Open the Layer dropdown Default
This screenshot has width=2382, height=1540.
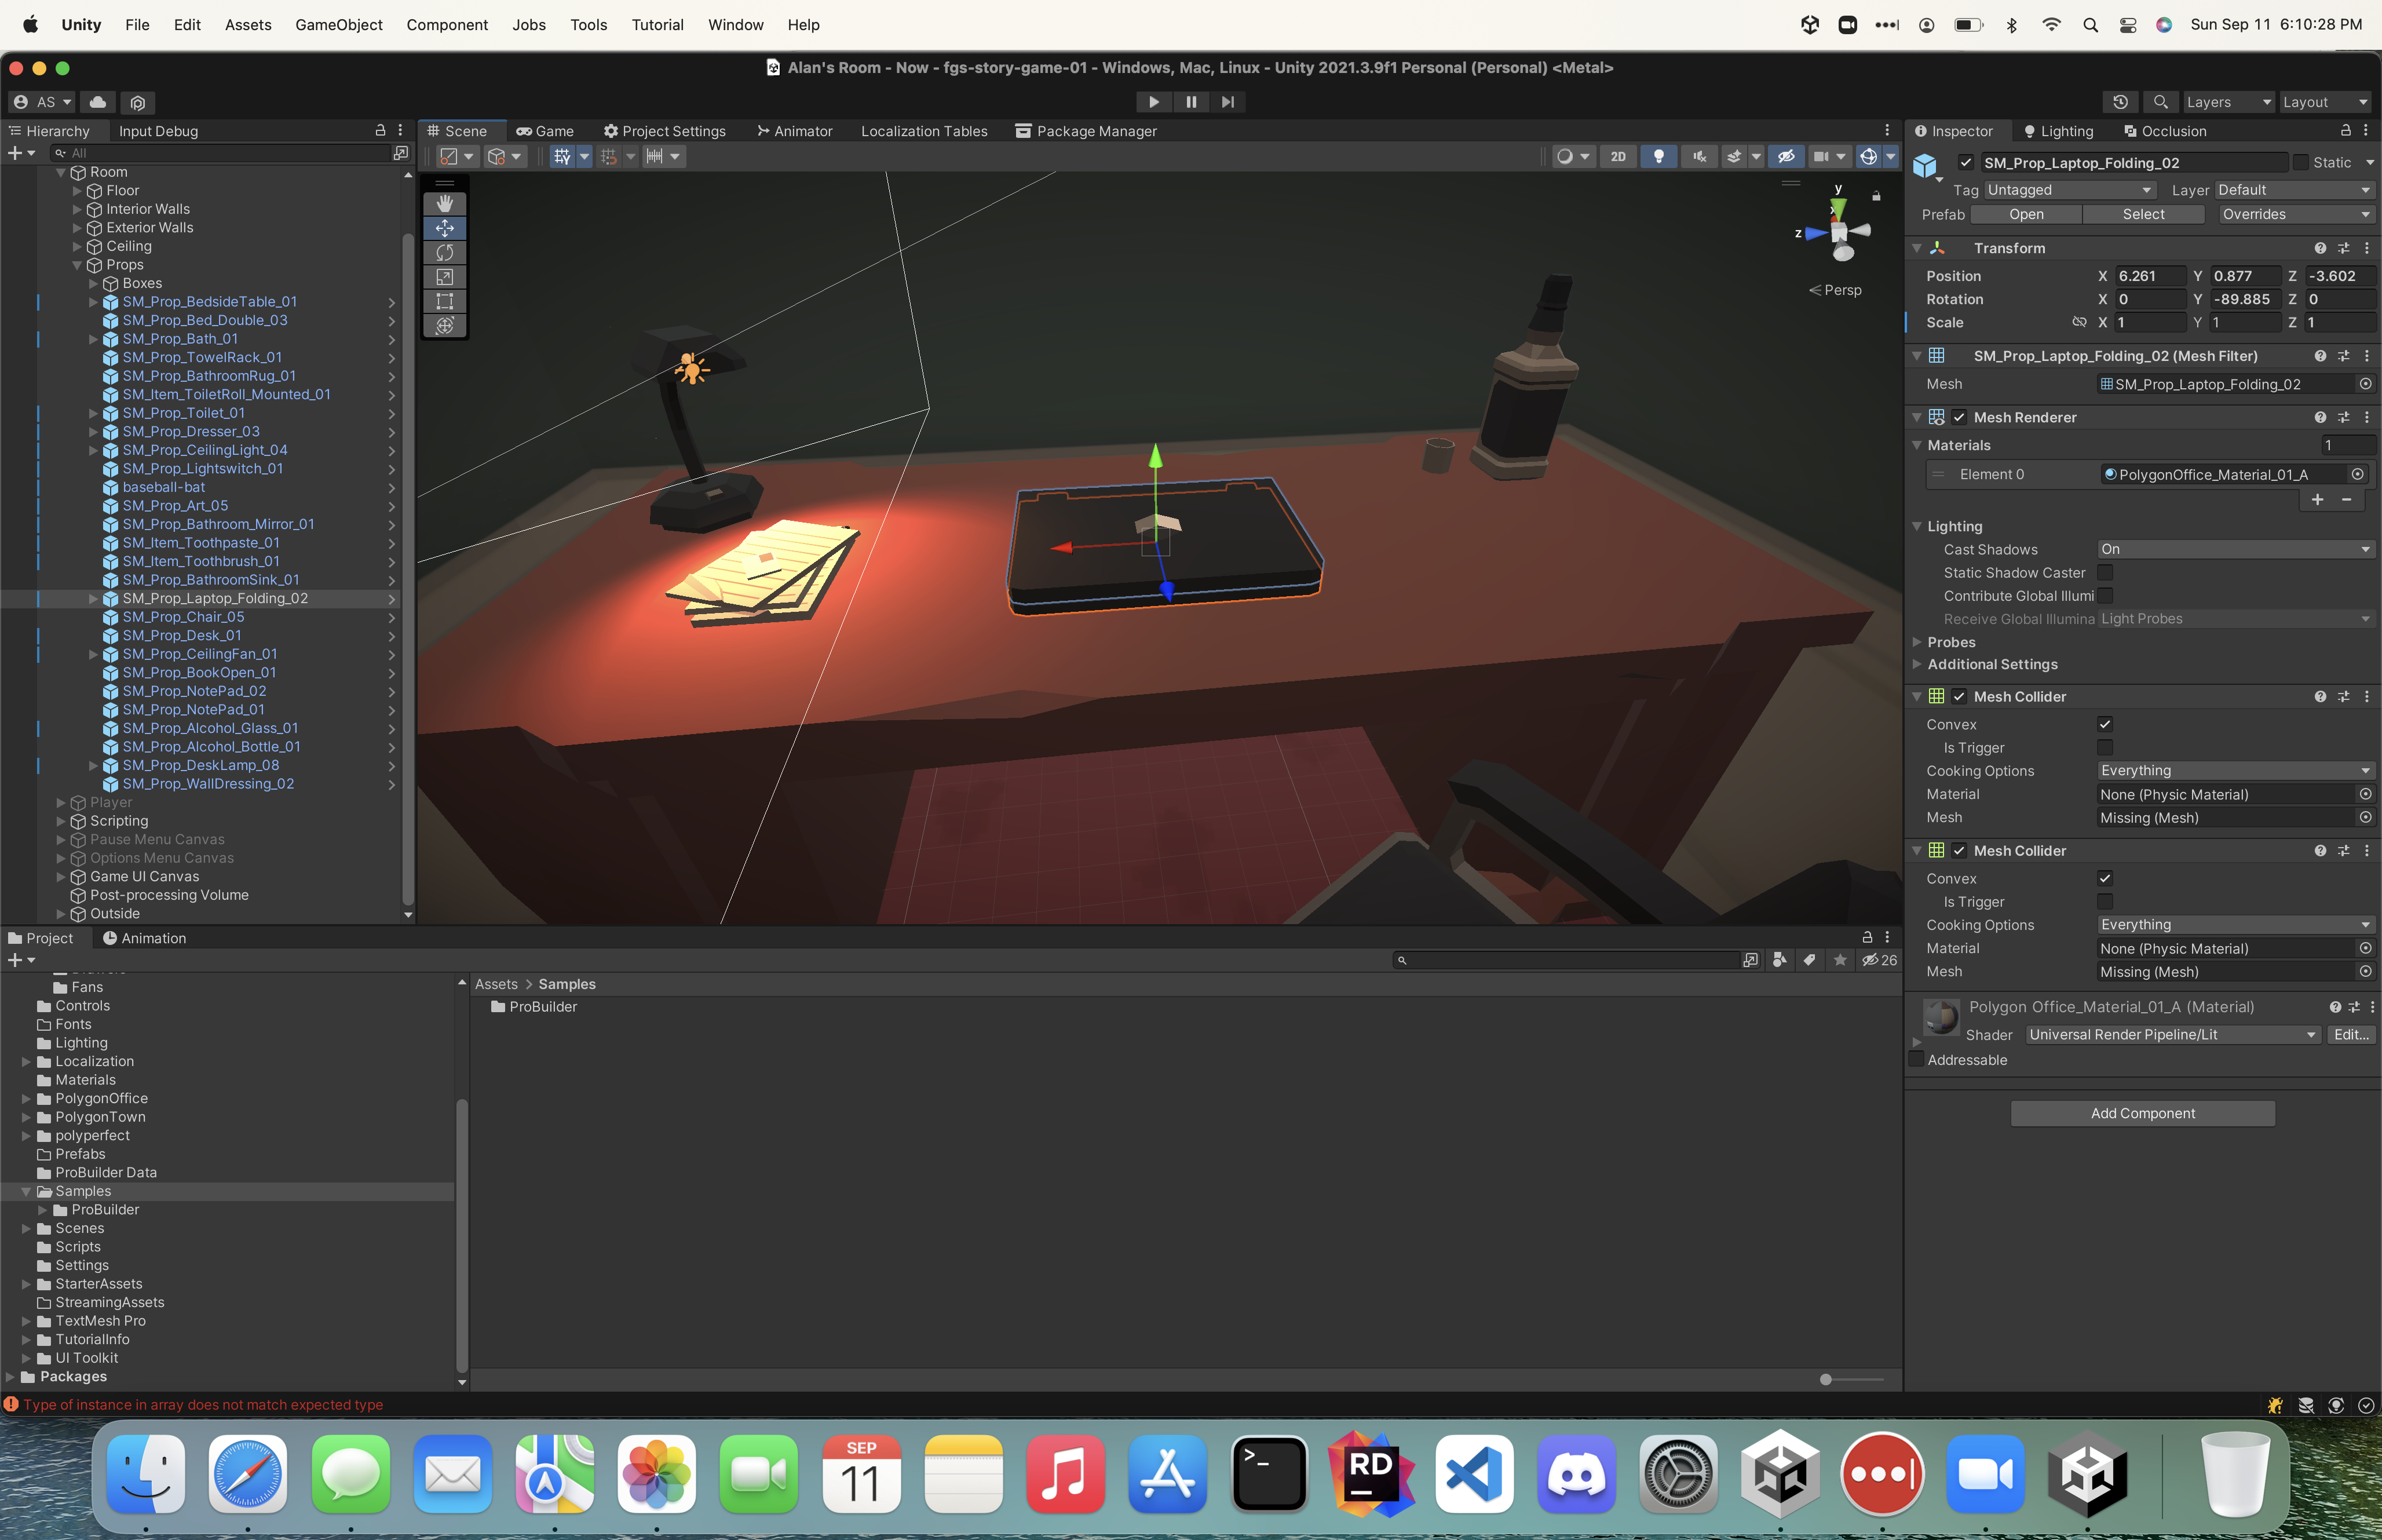click(x=2294, y=190)
